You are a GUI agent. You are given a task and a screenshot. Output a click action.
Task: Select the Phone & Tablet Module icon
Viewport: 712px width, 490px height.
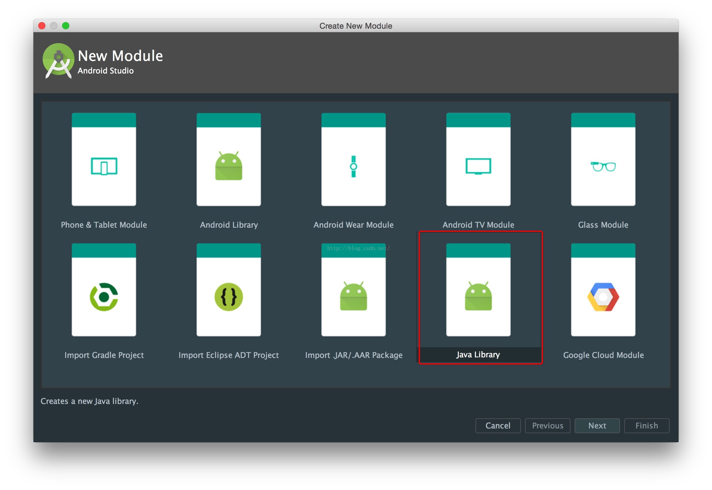point(104,166)
